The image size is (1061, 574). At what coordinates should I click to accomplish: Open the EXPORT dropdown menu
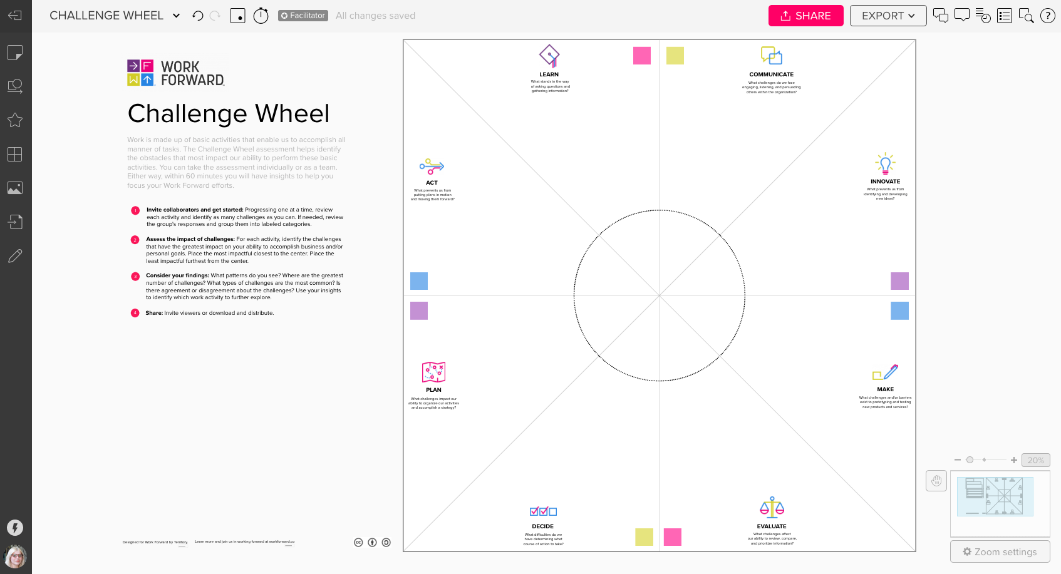[888, 15]
